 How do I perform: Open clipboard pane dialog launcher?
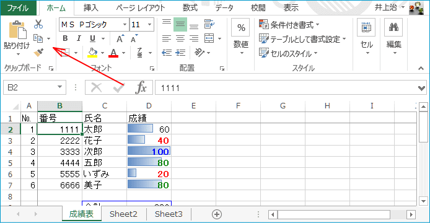click(51, 69)
